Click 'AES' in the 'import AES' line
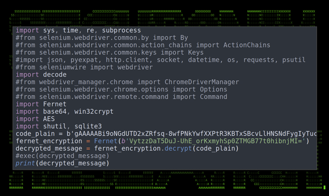Image resolution: width=329 pixels, height=196 pixels. pos(49,119)
